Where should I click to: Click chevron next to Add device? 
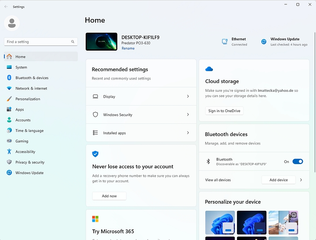(x=301, y=180)
